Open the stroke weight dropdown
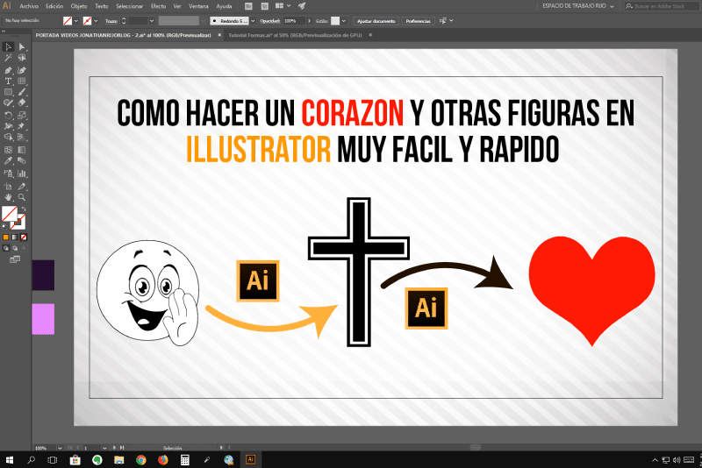The image size is (702, 468). pyautogui.click(x=151, y=21)
